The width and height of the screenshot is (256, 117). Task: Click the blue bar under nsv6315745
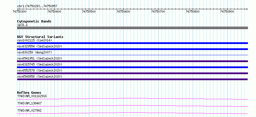132,67
